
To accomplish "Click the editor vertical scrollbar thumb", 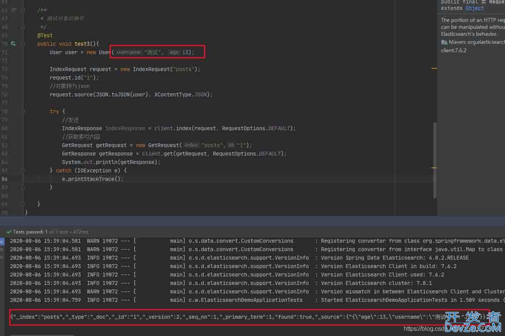I will pos(435,161).
